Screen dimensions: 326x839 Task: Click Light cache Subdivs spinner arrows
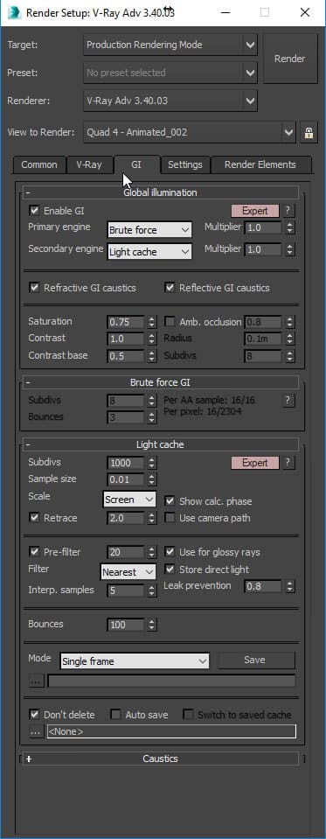pos(152,463)
